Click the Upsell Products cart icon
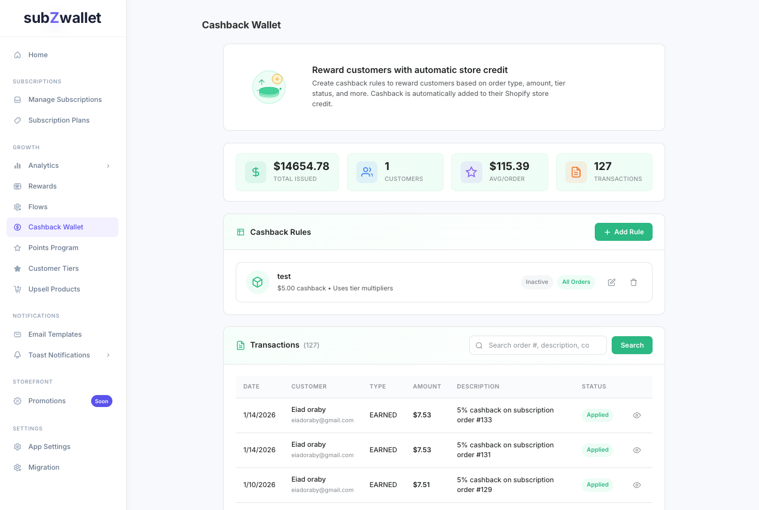The height and width of the screenshot is (510, 759). coord(17,289)
